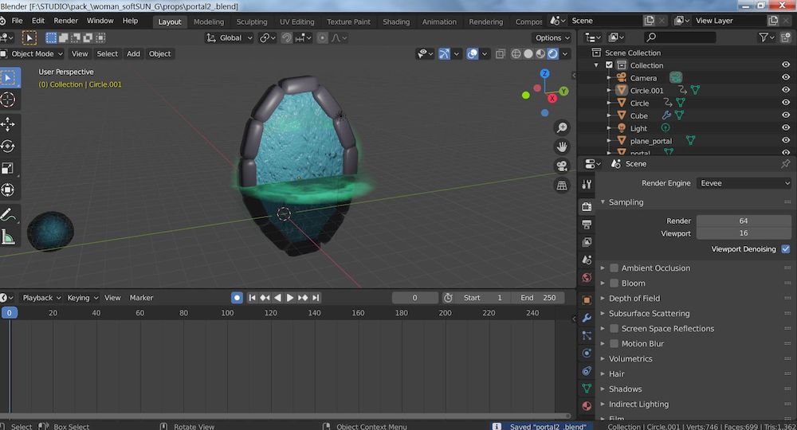This screenshot has height=430, width=797.
Task: Click the Options button in viewport header
Action: [552, 37]
